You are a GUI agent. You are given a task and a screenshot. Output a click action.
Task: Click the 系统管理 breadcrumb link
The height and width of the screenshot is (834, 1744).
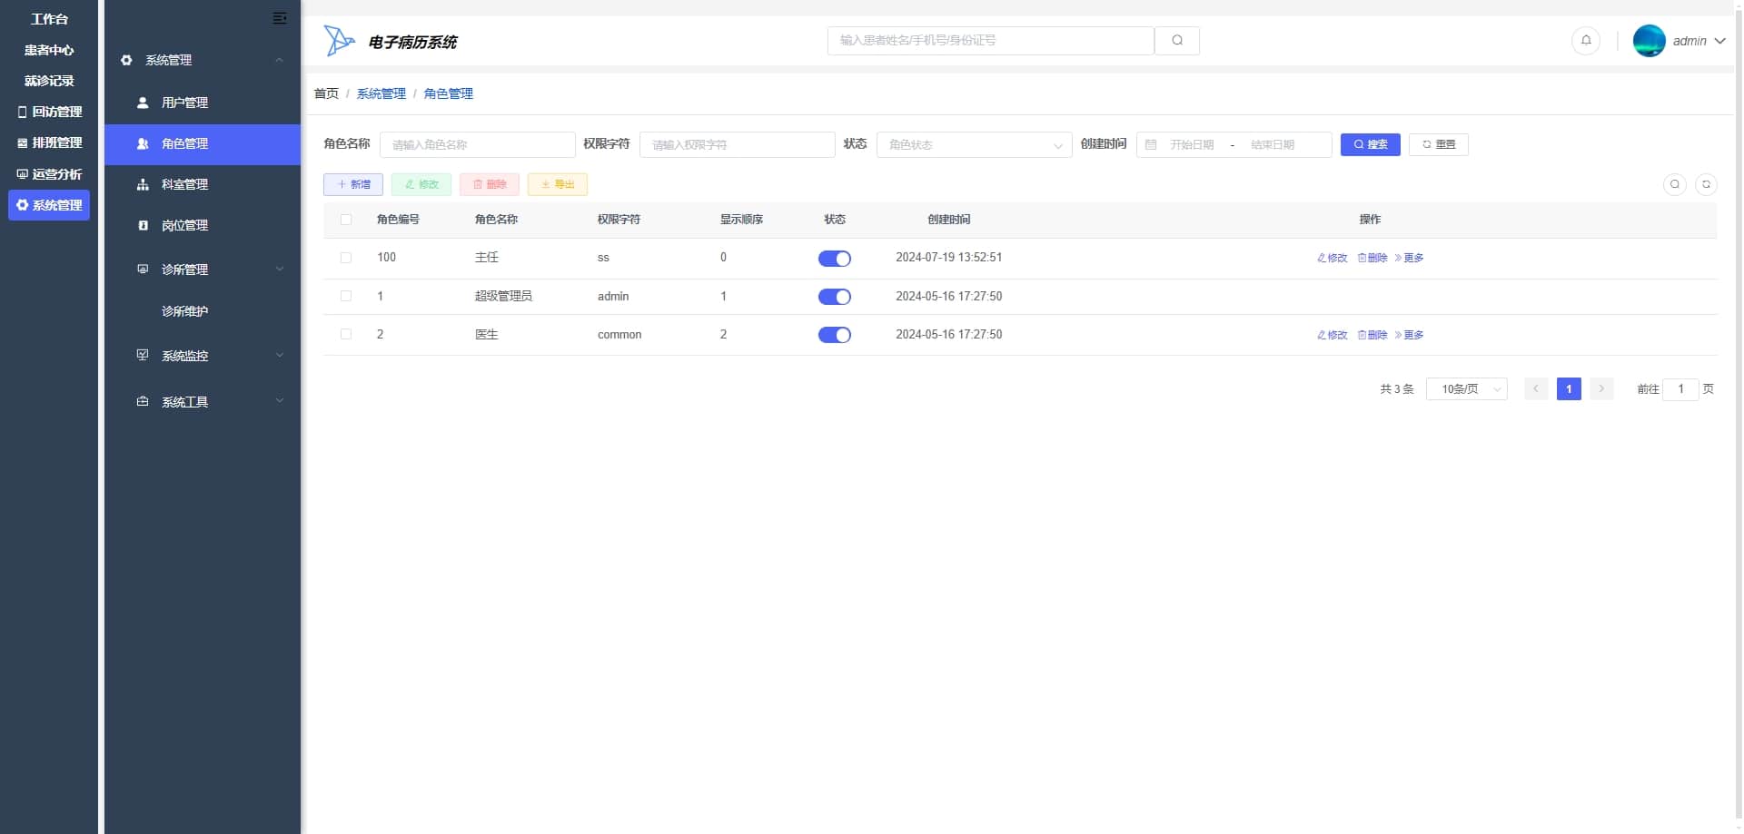(381, 94)
